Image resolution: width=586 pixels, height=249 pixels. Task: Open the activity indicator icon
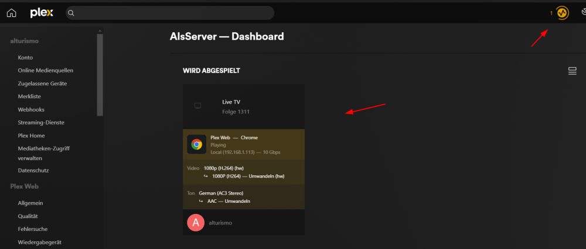coord(562,13)
